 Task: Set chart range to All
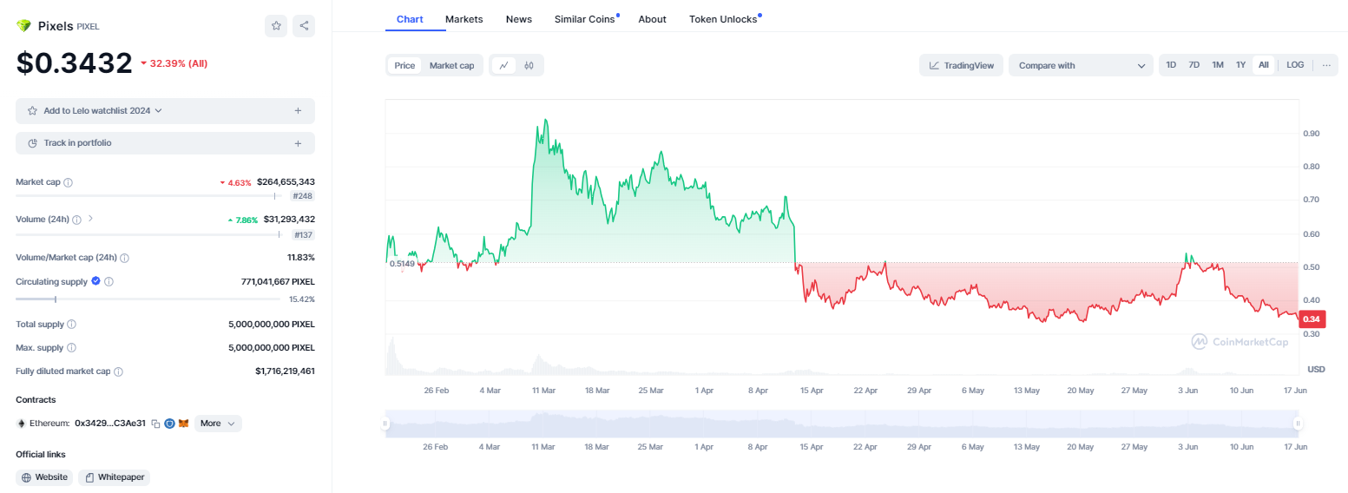pyautogui.click(x=1264, y=65)
